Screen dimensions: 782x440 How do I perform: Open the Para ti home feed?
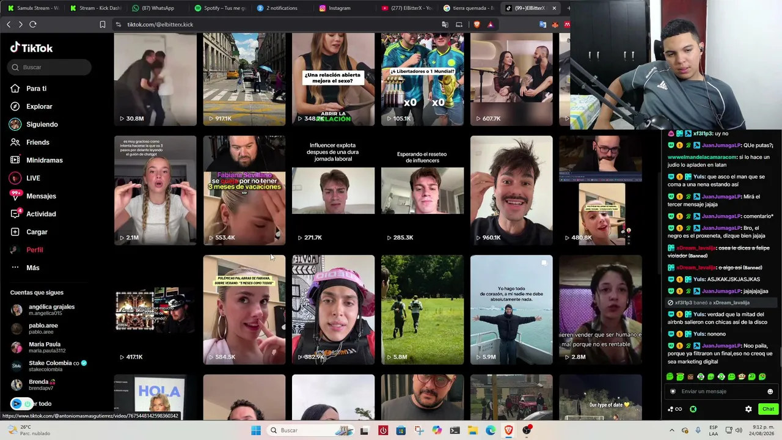pyautogui.click(x=36, y=89)
